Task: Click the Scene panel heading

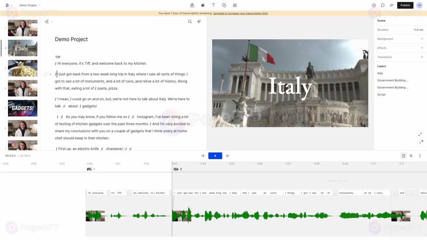Action: [x=381, y=21]
